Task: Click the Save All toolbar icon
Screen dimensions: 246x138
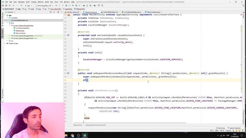Action: 6,5
